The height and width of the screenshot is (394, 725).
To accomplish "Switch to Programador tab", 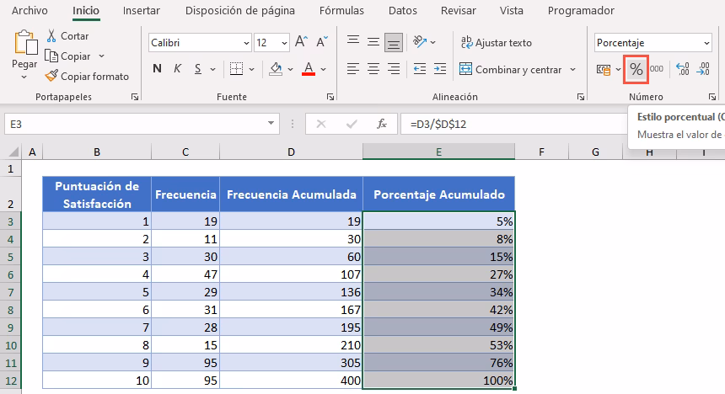I will [x=581, y=11].
